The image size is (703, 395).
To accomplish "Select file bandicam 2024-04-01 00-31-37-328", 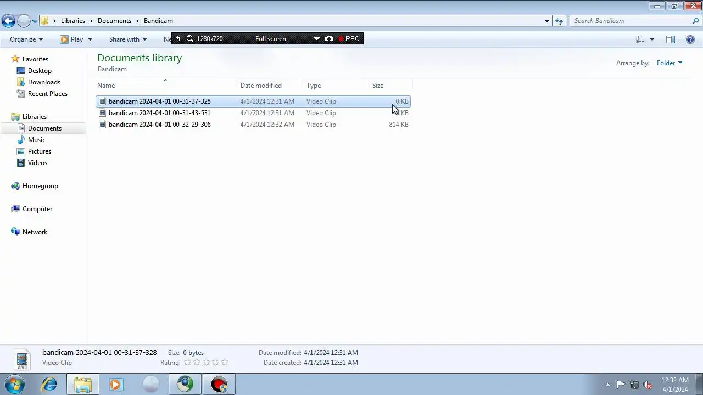I will pos(253,101).
